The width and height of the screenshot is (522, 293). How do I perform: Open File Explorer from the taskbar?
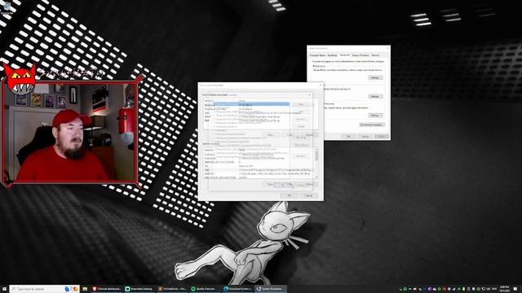click(85, 289)
